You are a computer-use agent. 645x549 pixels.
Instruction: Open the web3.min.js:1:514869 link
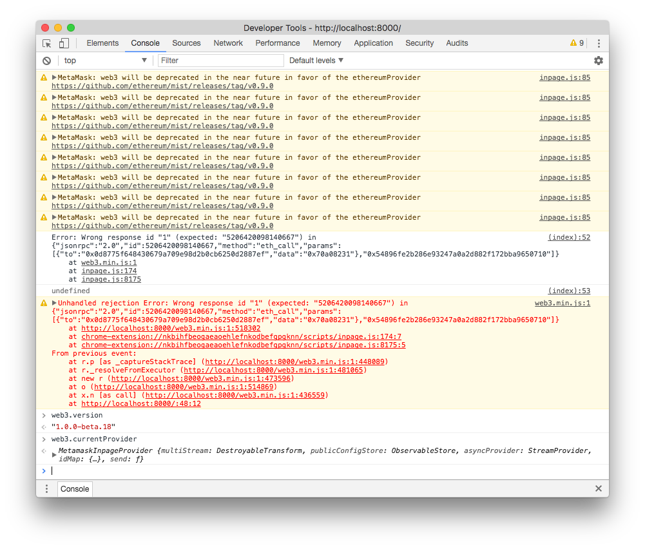click(x=184, y=387)
